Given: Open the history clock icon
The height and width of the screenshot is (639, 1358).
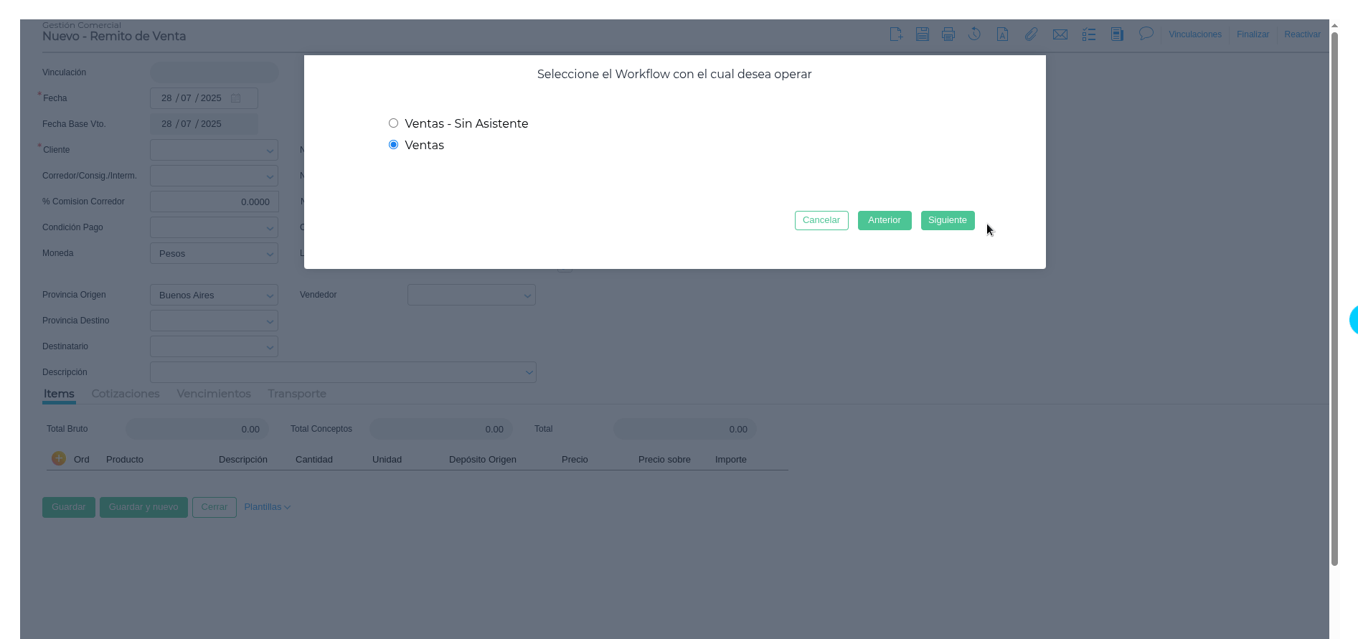Looking at the screenshot, I should pyautogui.click(x=974, y=34).
